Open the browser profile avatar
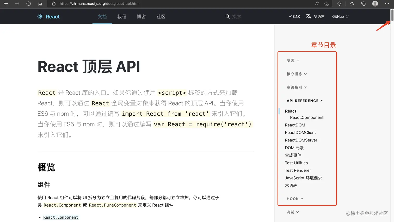Viewport: 394px width, 222px height. coord(375,4)
